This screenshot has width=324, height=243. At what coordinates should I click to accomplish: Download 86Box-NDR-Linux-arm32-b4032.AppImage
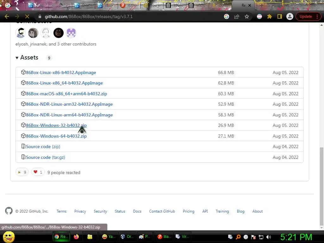pyautogui.click(x=69, y=104)
